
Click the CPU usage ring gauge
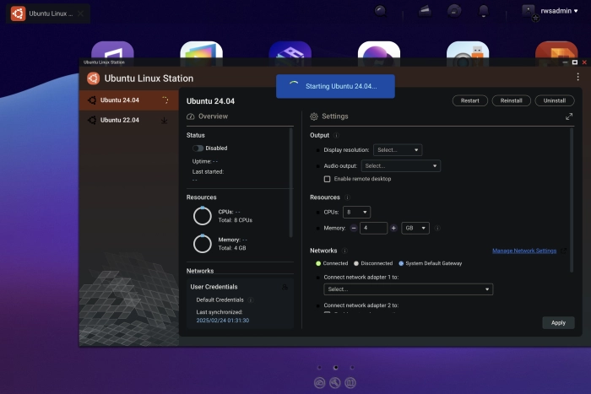point(203,216)
